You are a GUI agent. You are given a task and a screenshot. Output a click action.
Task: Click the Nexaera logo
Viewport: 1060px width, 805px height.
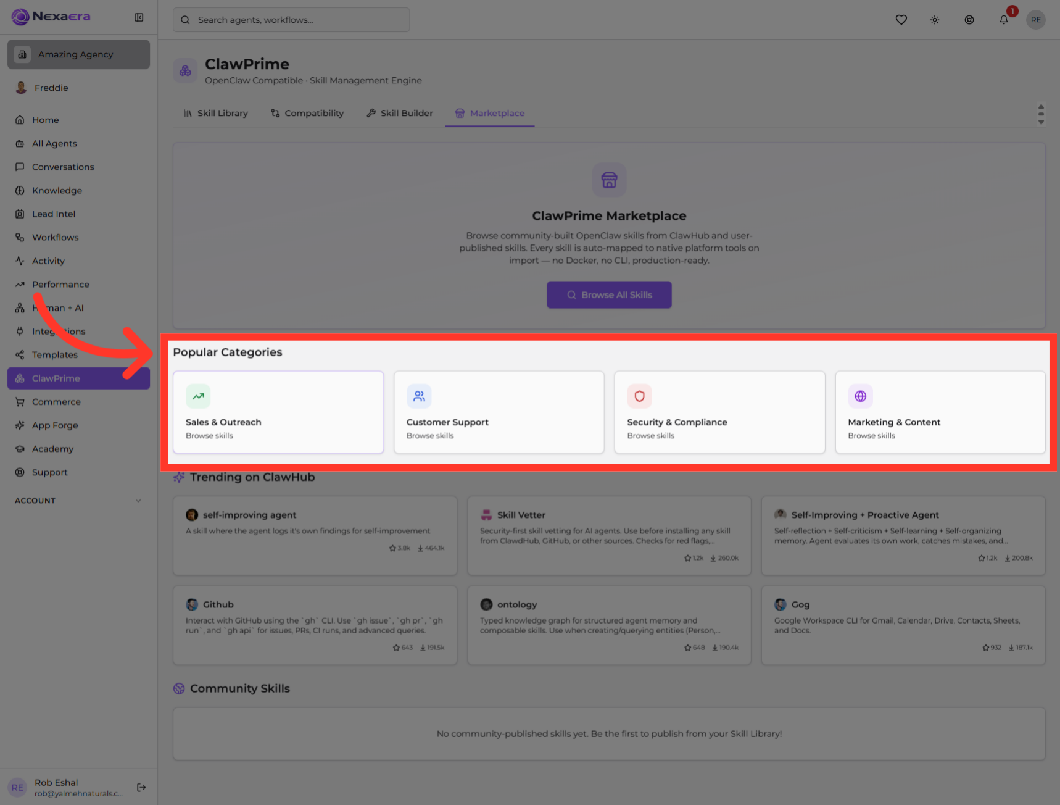click(51, 17)
